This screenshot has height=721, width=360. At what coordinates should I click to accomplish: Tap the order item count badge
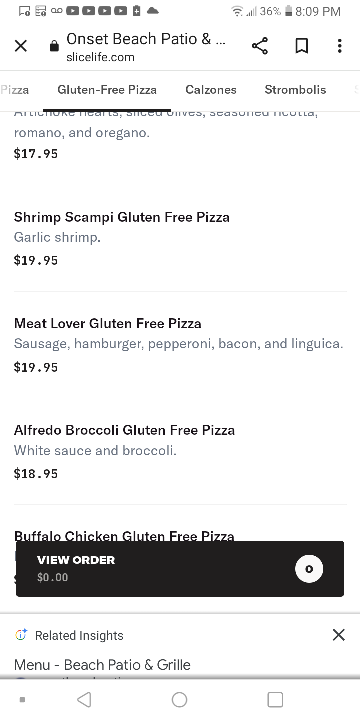click(x=309, y=569)
